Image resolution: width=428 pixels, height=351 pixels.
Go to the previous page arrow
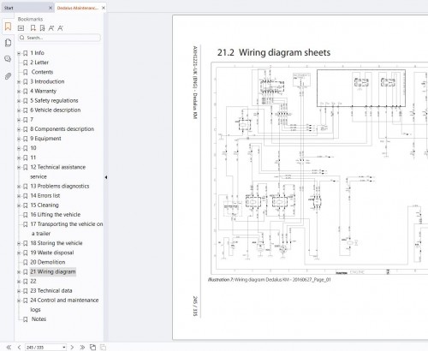[x=19, y=347]
